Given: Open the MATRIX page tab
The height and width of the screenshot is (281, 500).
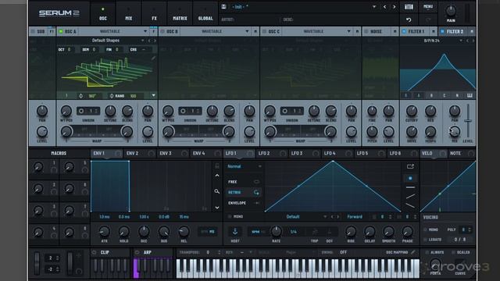Looking at the screenshot, I should [180, 14].
